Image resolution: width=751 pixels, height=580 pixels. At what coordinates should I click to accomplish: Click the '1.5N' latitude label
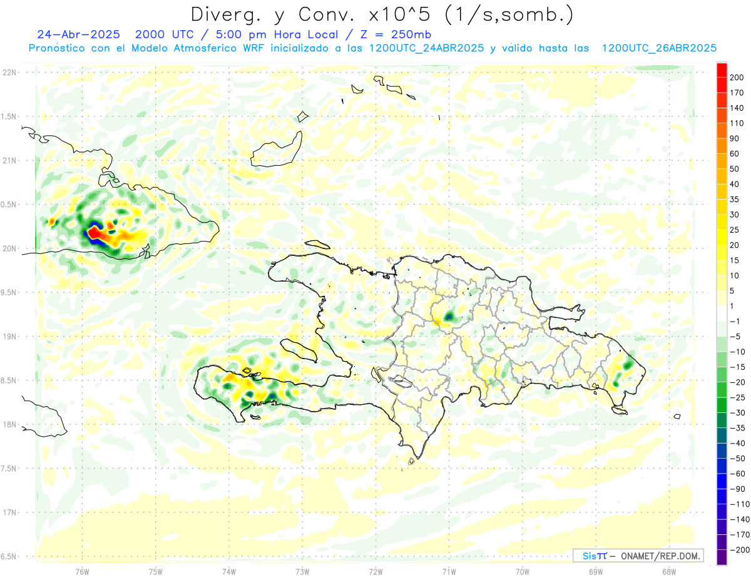pos(9,116)
